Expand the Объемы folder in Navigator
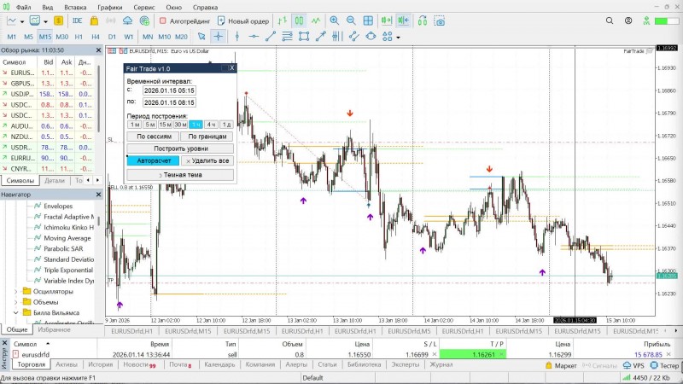 click(x=15, y=302)
